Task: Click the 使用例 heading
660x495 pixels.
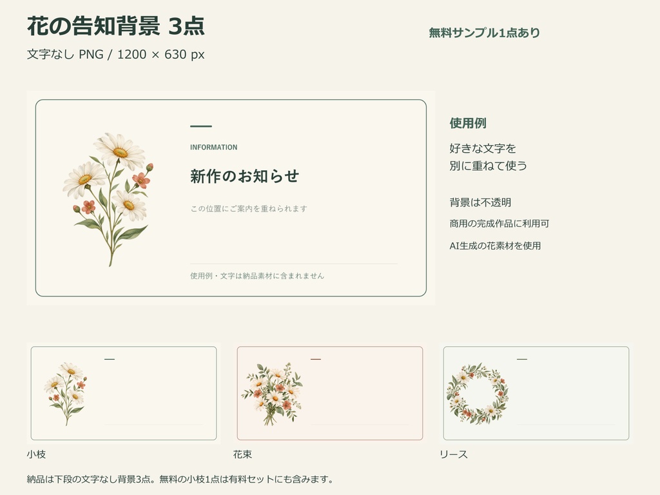Action: (x=468, y=123)
